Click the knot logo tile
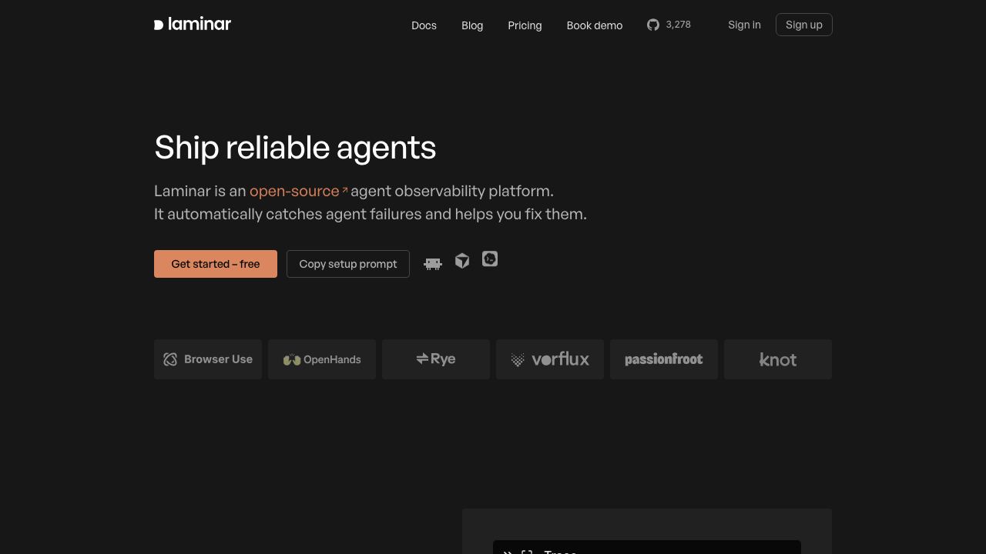The image size is (986, 554). coord(778,359)
